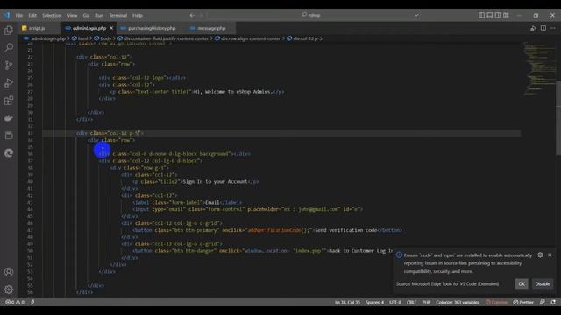Open the command center dropdown chevron
The height and width of the screenshot is (315, 561).
(416, 16)
